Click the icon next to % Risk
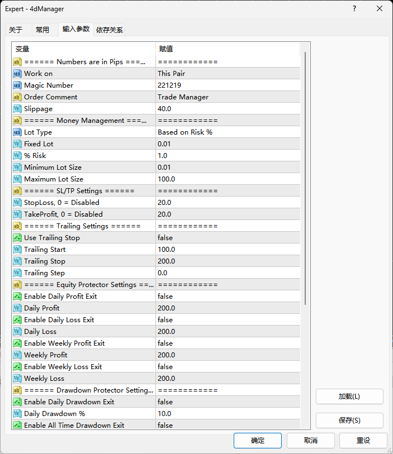Screen dimensions: 393x454 click(17, 156)
